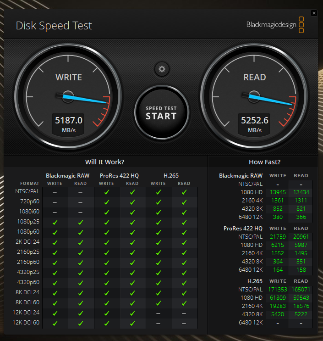This screenshot has height=341, width=323.
Task: Click the Blackmagic RAW read dash for 720p60
Action: (x=81, y=202)
